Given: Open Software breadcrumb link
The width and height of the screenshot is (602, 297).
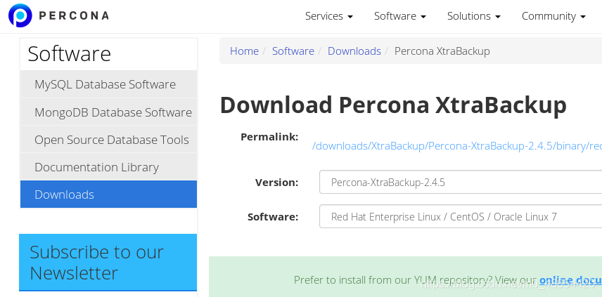Looking at the screenshot, I should click(x=293, y=51).
